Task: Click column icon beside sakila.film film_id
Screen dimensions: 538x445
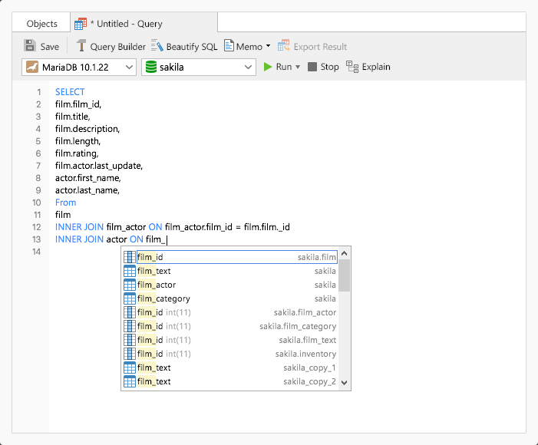Action: pos(130,257)
